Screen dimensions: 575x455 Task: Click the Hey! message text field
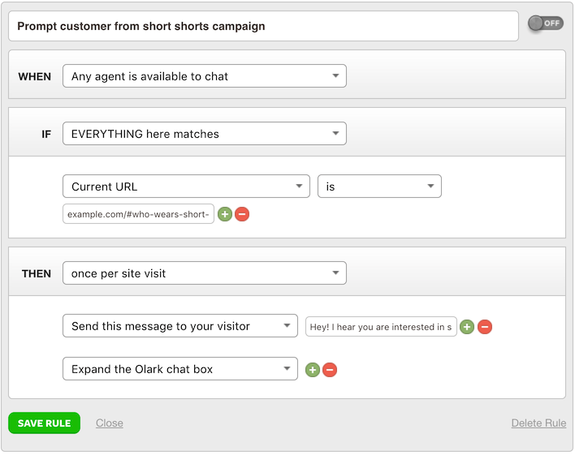(380, 327)
